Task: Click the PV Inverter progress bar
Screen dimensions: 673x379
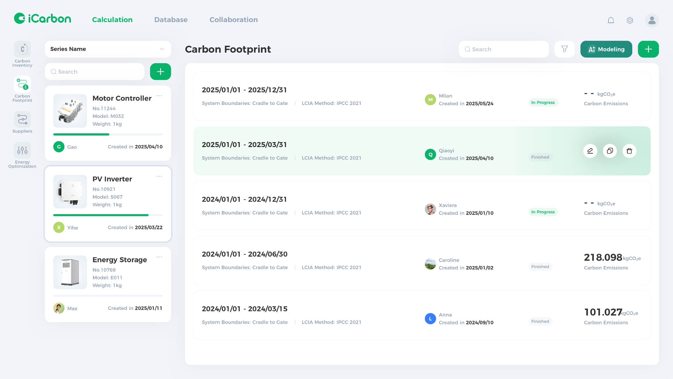Action: [x=108, y=215]
